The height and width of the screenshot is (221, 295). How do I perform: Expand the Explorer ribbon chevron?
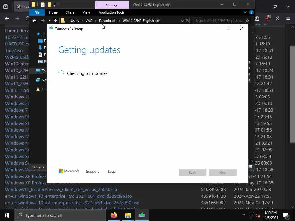245,12
